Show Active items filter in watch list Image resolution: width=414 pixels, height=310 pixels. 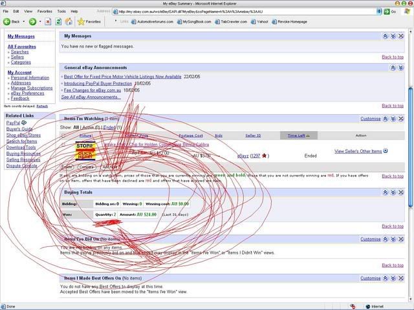pyautogui.click(x=88, y=127)
